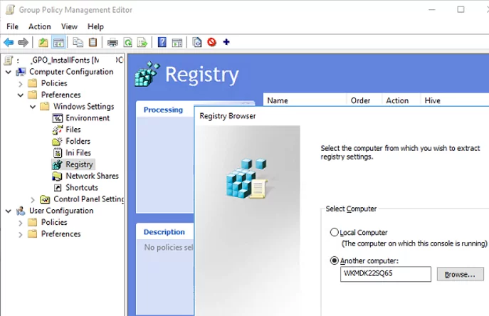
Task: Toggle the Show/Hide Action Pane icon
Action: [x=177, y=43]
